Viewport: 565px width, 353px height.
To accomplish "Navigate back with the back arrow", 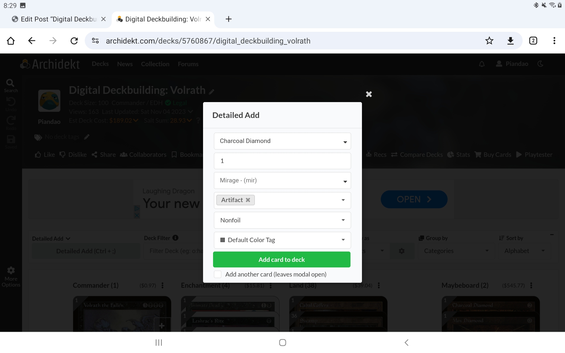I will [x=32, y=41].
